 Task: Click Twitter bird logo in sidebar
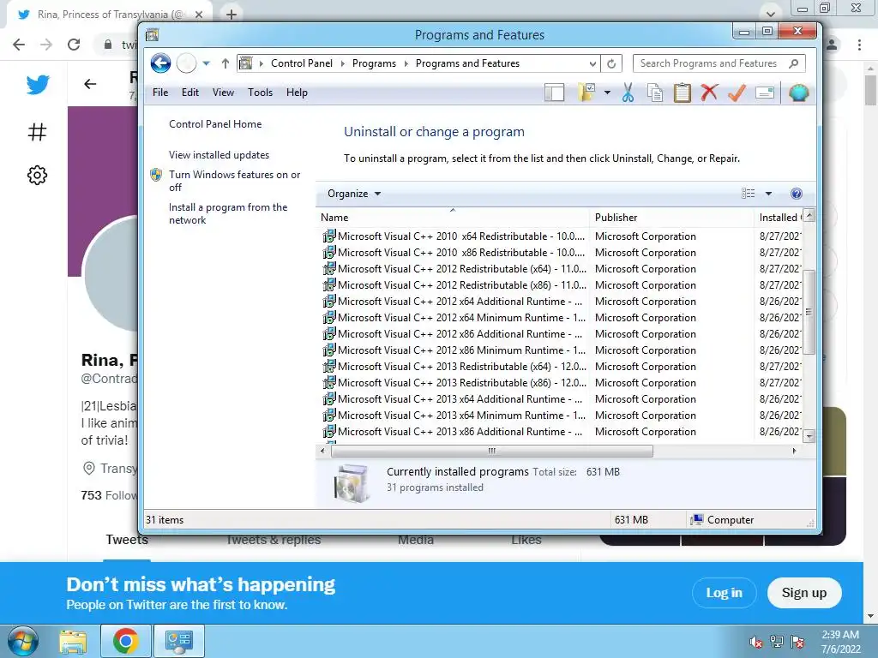38,85
